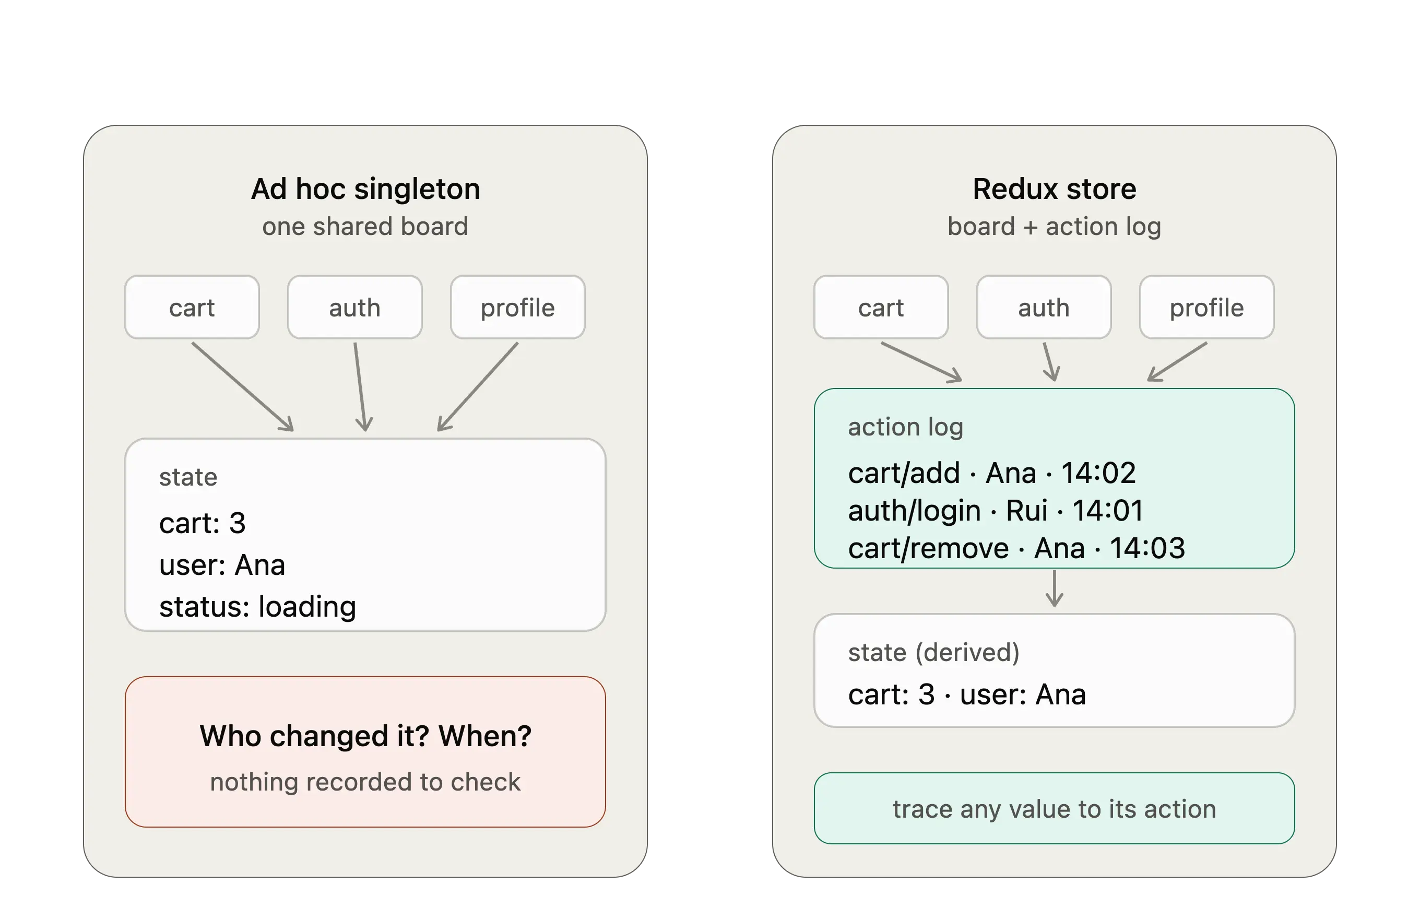Image resolution: width=1420 pixels, height=919 pixels.
Task: Click the 'status: loading' line
Action: pos(258,607)
